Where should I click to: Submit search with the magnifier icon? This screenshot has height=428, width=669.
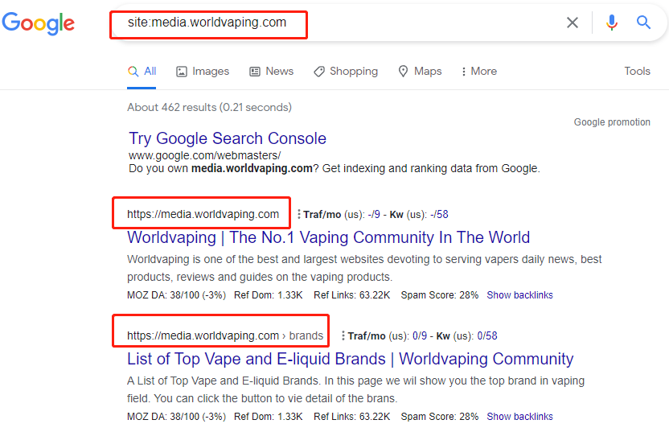coord(643,23)
